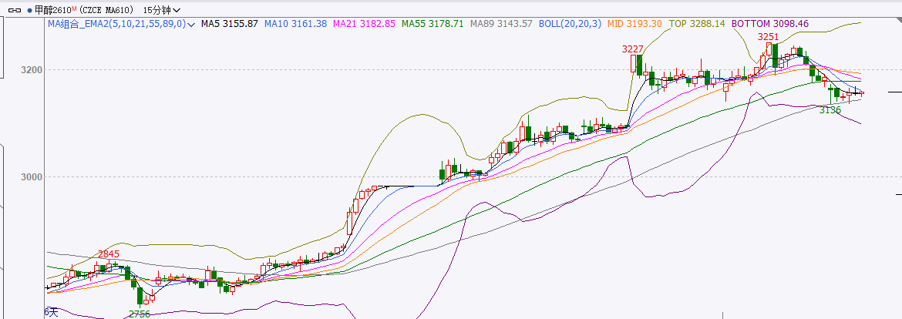Image resolution: width=902 pixels, height=319 pixels.
Task: Select the orange MID 3193.30 legend label
Action: [x=634, y=24]
